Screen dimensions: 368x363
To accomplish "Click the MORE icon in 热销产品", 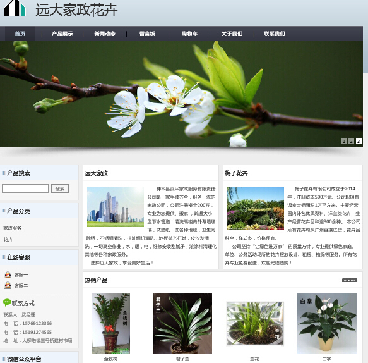I will tap(350, 280).
